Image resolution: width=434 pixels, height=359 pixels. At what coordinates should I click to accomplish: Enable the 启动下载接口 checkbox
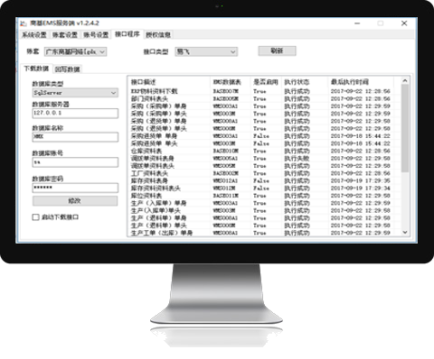coord(36,217)
